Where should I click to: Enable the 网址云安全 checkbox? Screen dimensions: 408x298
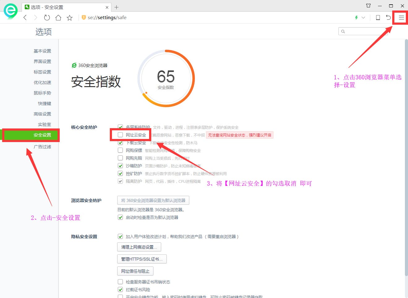(x=120, y=135)
